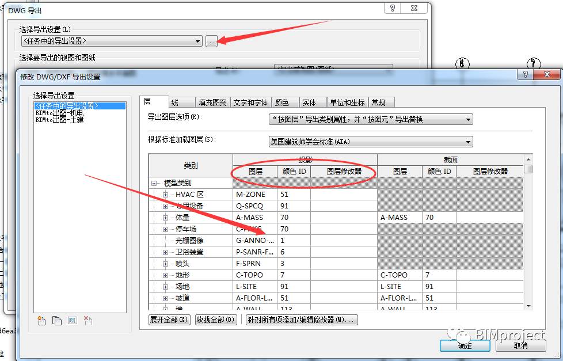Screen dimensions: 563x361
Task: Click the section L-SITE layer cell
Action: pyautogui.click(x=400, y=287)
